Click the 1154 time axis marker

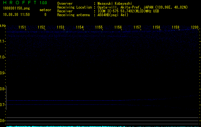80,27
